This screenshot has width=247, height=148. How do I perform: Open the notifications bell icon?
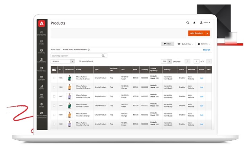(194, 23)
